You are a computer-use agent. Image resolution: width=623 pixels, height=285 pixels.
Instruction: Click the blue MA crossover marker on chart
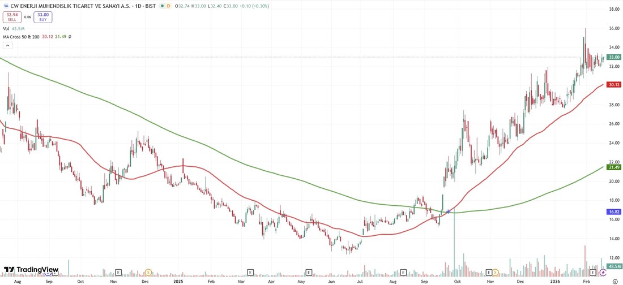(x=449, y=211)
